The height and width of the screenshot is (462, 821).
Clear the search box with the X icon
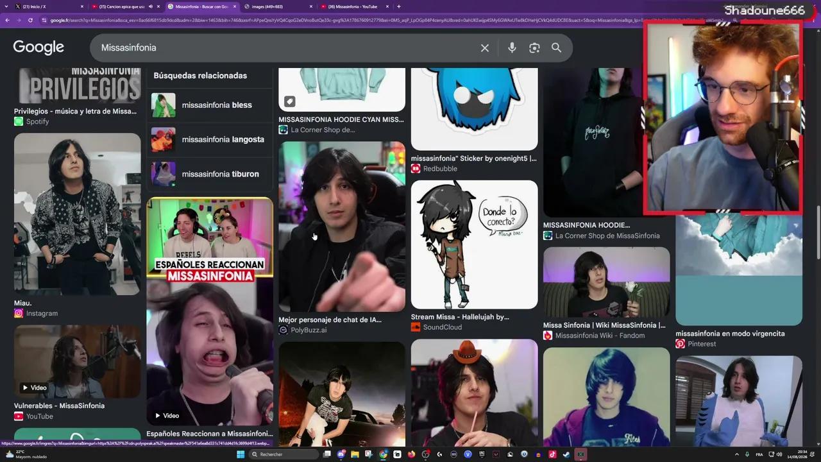pos(485,48)
